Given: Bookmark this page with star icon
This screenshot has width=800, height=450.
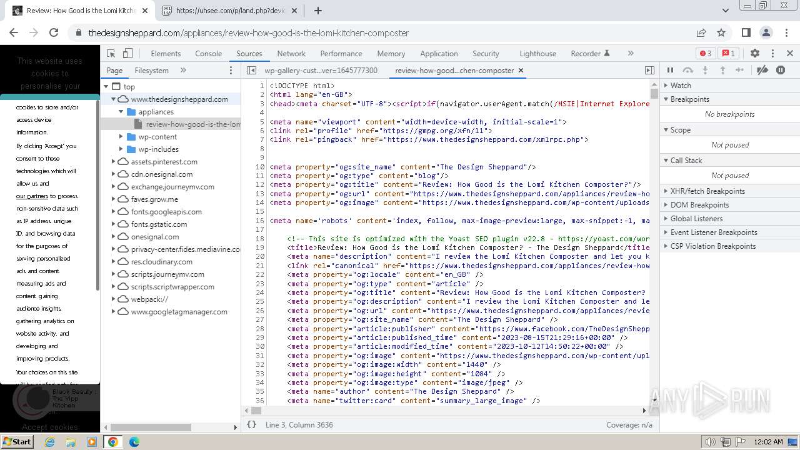Looking at the screenshot, I should tap(721, 32).
